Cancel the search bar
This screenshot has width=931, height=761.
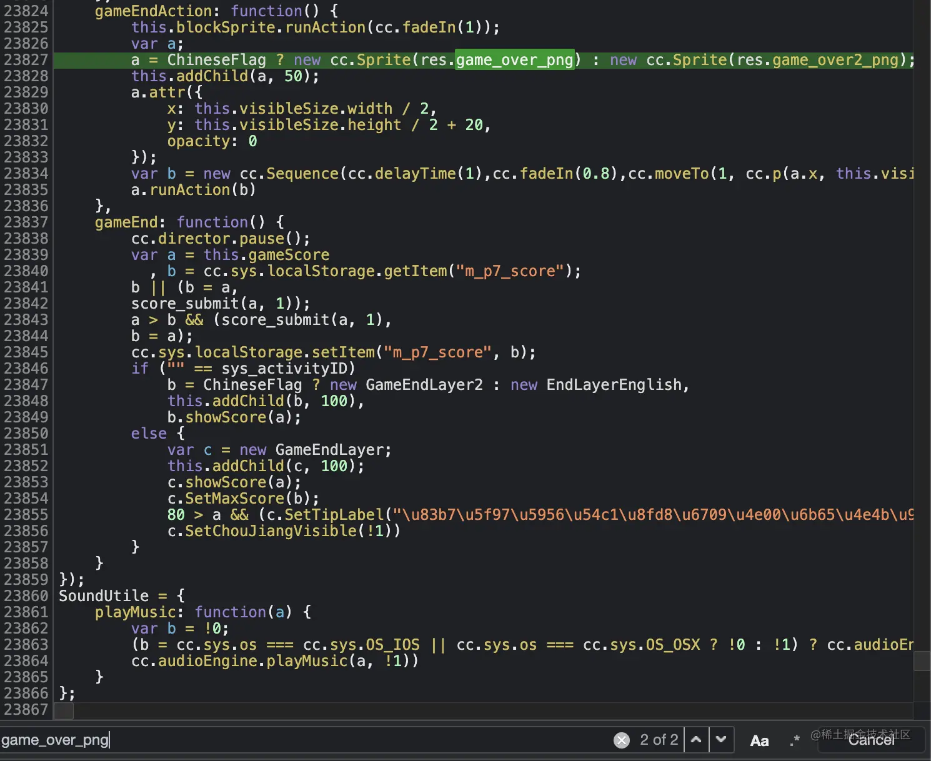[871, 740]
